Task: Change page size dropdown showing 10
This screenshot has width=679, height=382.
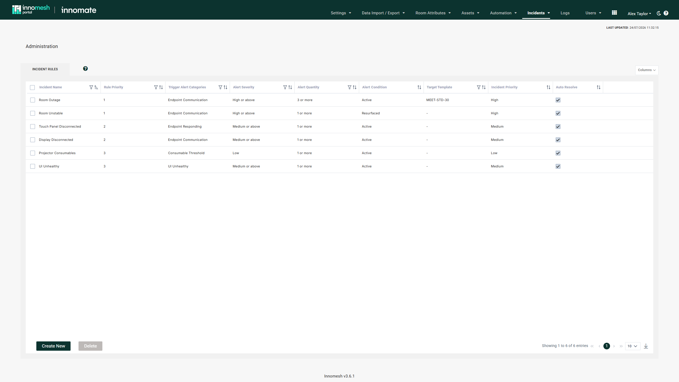Action: click(x=633, y=346)
